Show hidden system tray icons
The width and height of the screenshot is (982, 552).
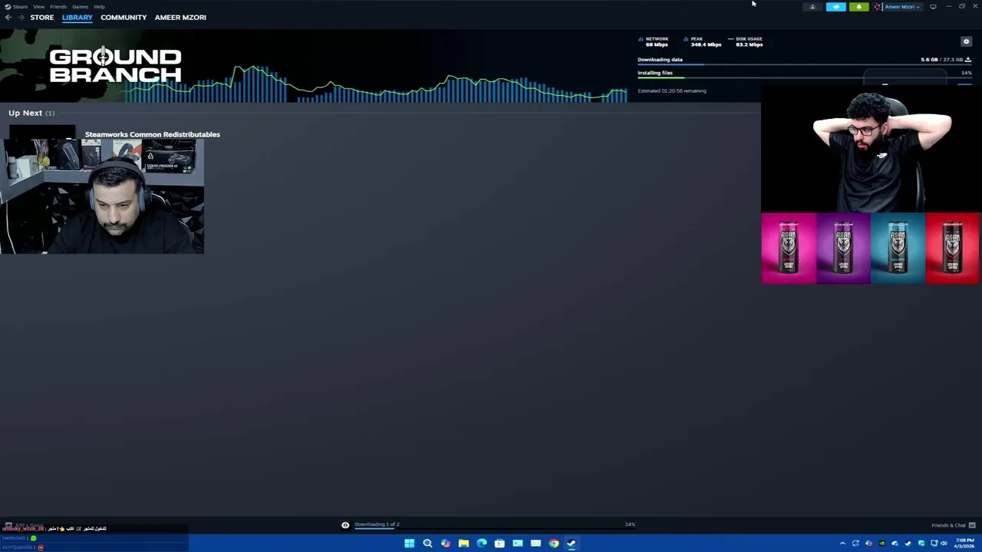[842, 544]
